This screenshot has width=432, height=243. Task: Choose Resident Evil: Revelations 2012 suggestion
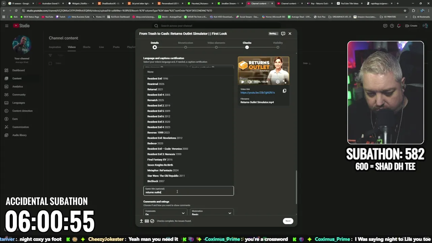(x=188, y=138)
